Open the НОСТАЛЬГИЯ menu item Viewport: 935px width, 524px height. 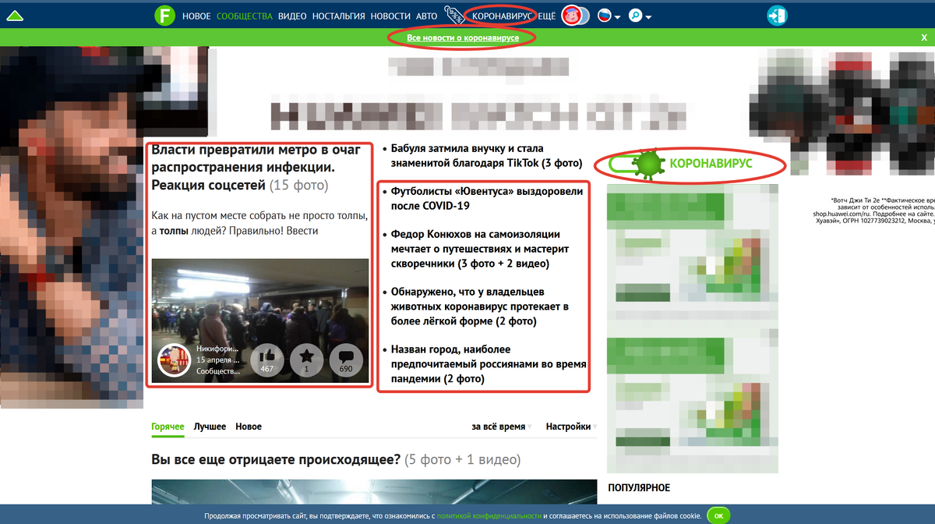coord(337,15)
